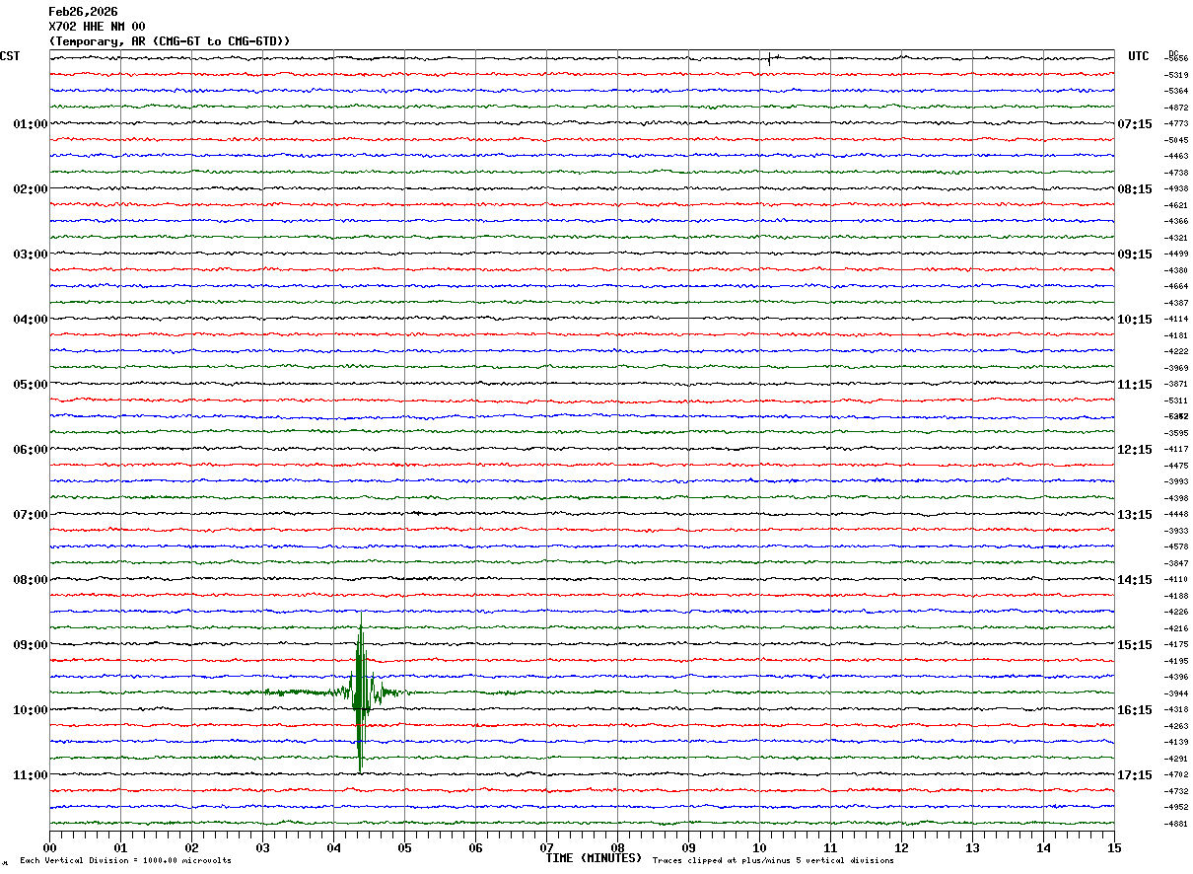Screen dimensions: 1193x874
Task: Click the UTC timezone label
Action: 1139,56
